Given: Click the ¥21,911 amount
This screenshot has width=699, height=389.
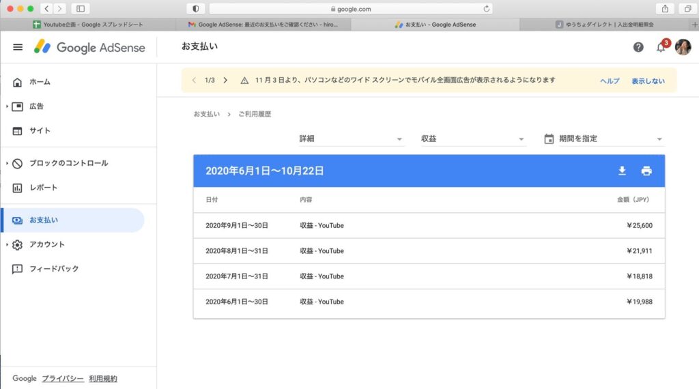Looking at the screenshot, I should [639, 251].
